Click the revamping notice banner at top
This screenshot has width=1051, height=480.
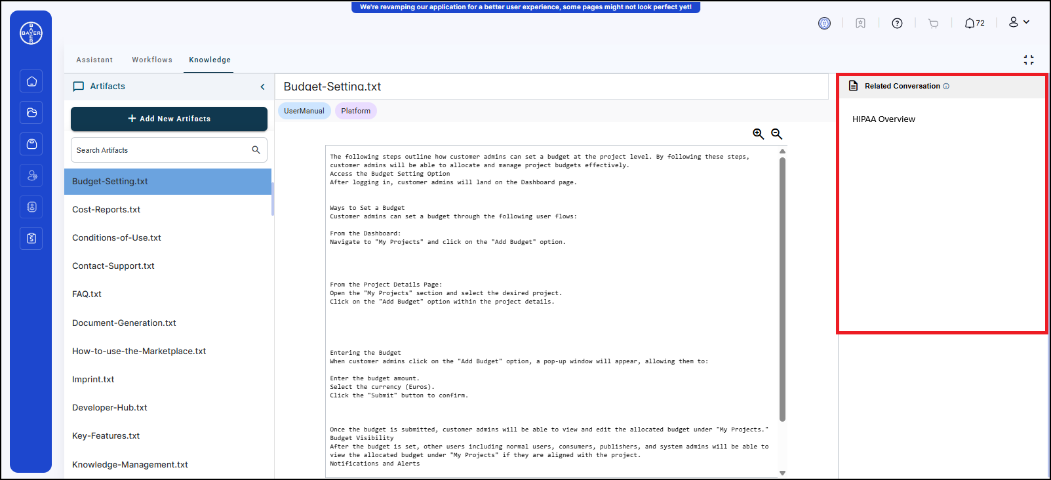[x=526, y=7]
